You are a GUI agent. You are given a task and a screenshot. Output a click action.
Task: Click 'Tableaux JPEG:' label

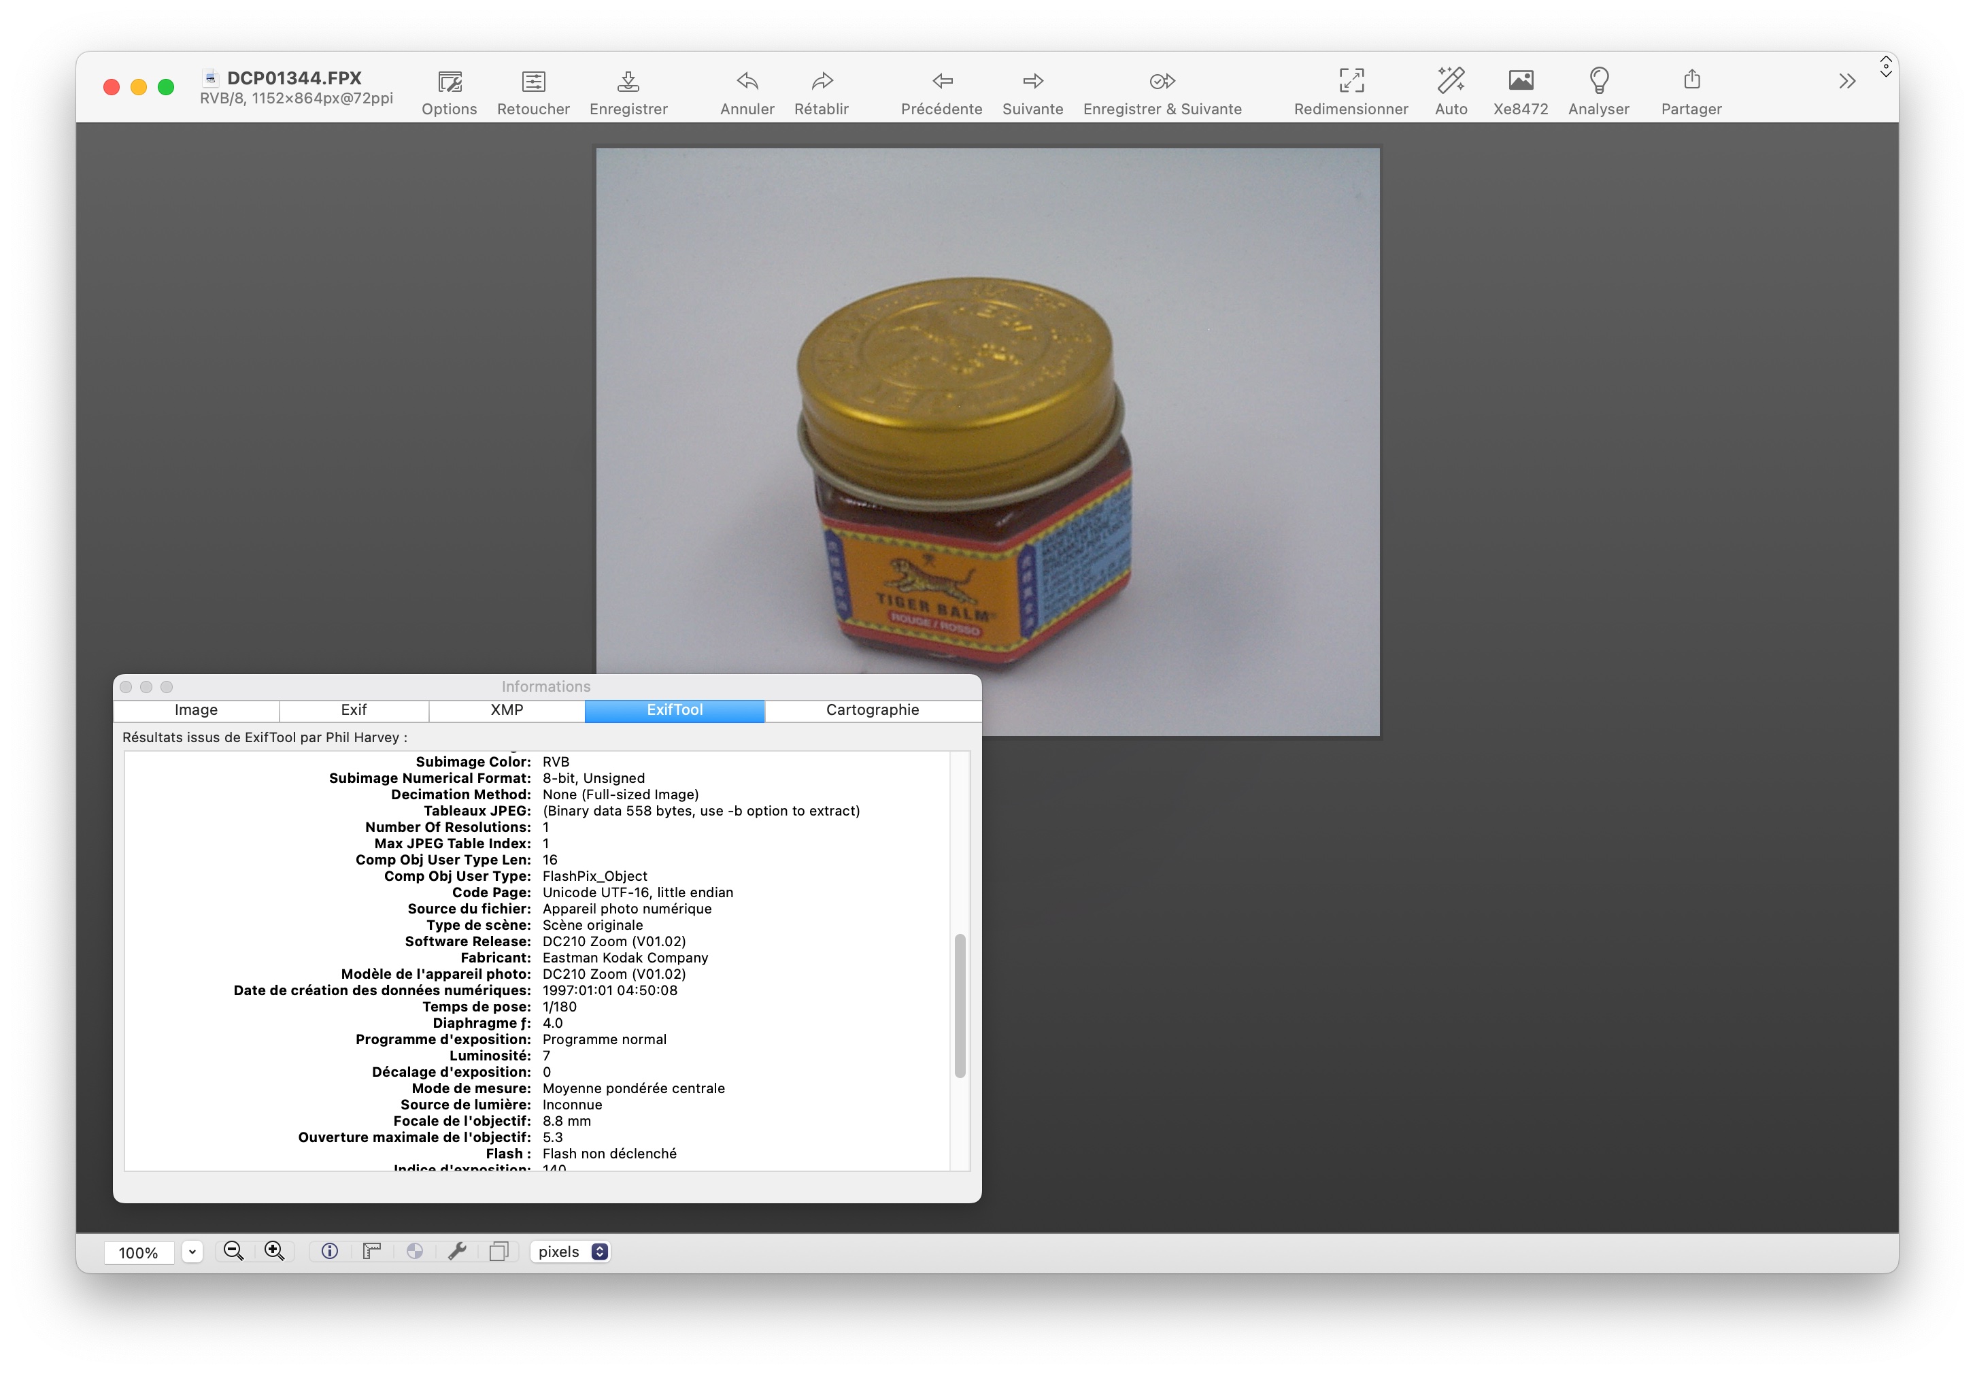point(477,811)
